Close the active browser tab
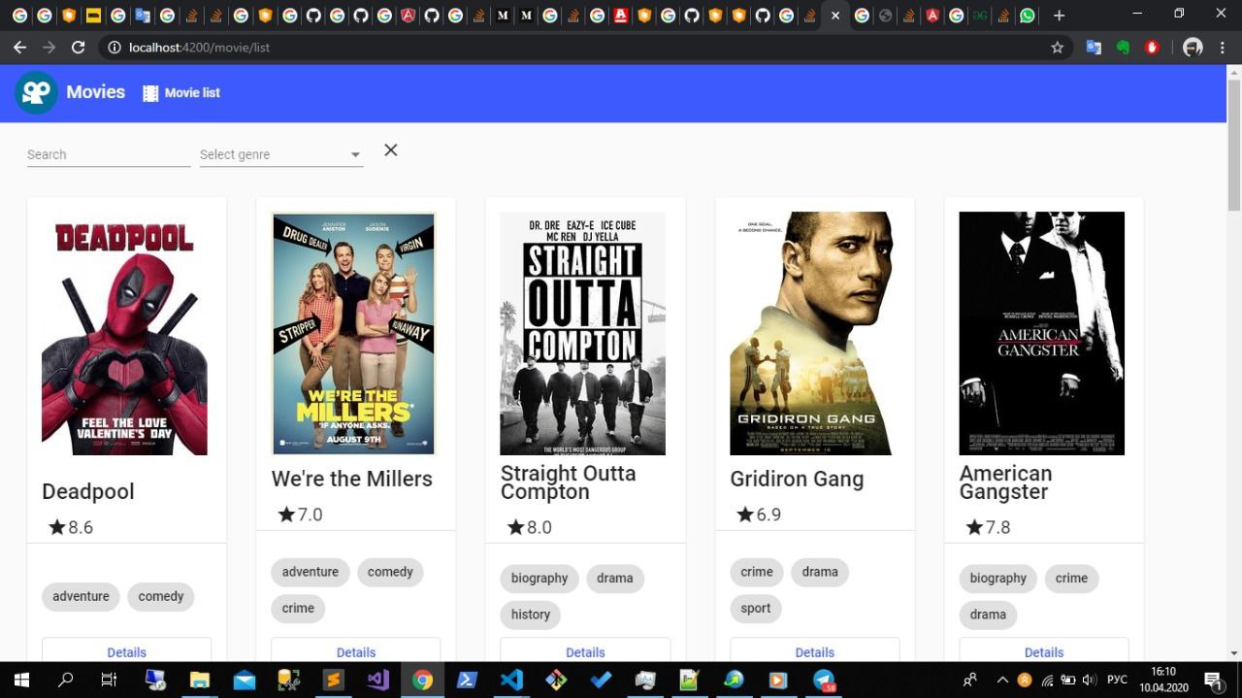This screenshot has width=1242, height=698. [x=834, y=16]
